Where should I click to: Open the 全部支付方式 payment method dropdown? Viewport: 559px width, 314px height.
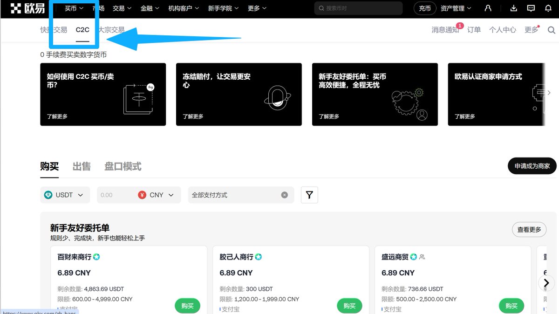point(241,195)
